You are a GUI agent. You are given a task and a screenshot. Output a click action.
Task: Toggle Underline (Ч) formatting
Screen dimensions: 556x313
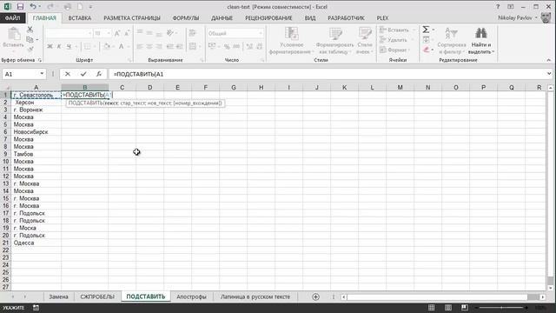coord(69,46)
